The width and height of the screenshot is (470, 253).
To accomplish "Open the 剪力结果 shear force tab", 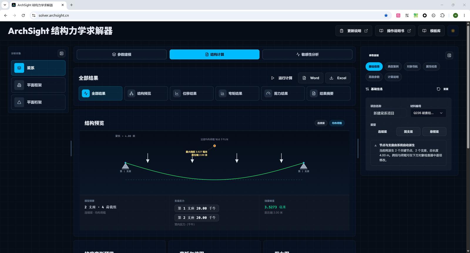I will 283,94.
